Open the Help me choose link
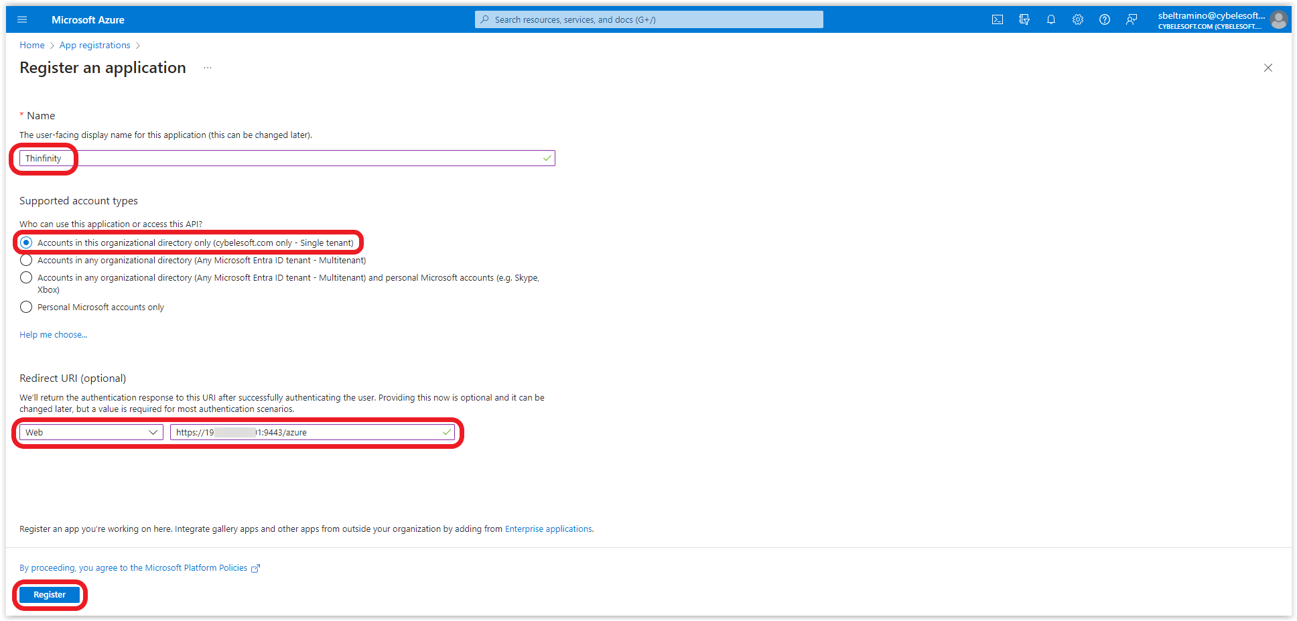1297x621 pixels. click(53, 334)
